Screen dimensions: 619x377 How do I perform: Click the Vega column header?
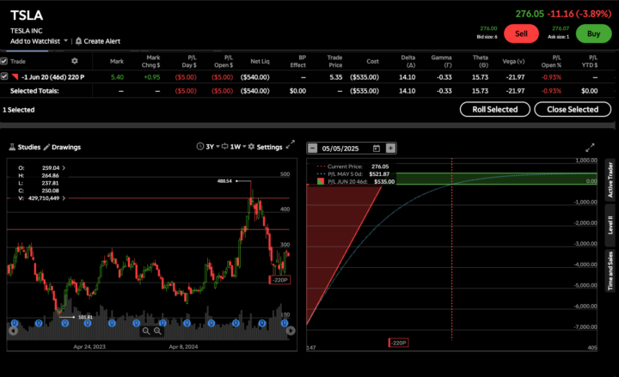513,61
